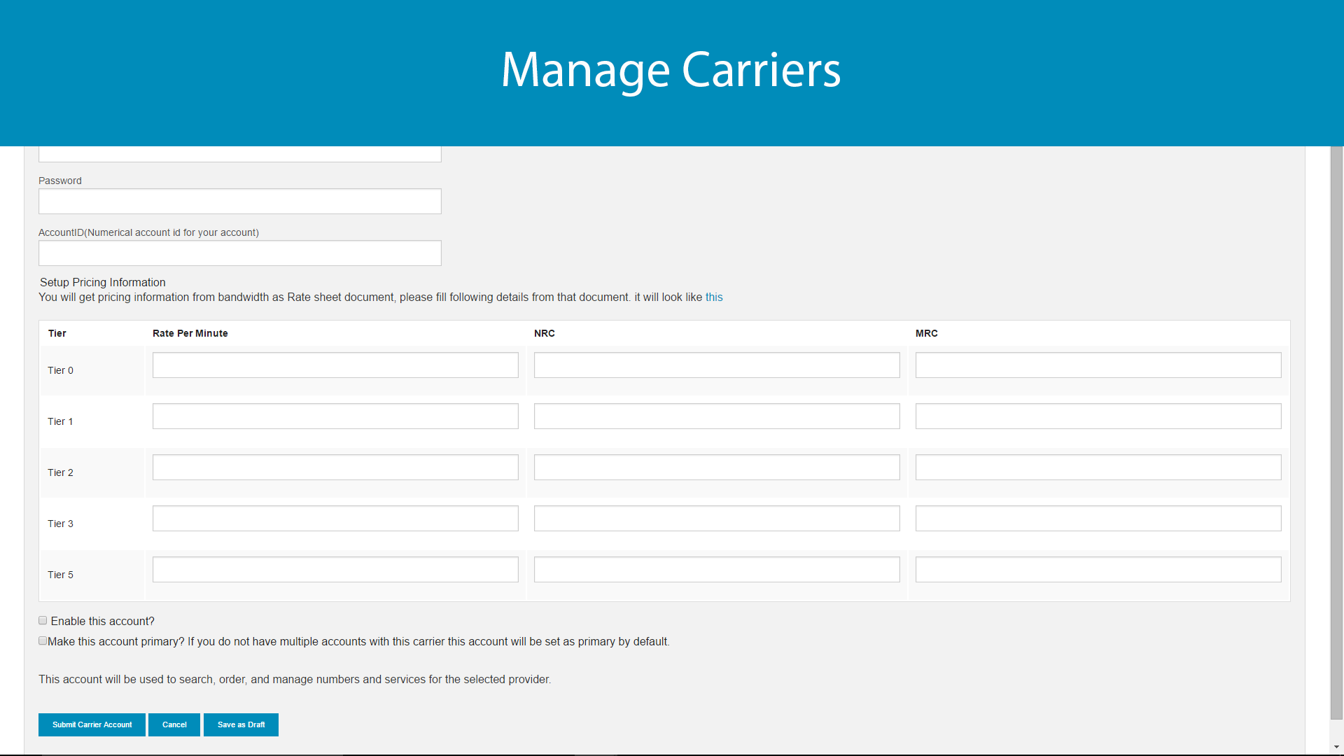The image size is (1344, 756).
Task: Click the Password input field
Action: (239, 202)
